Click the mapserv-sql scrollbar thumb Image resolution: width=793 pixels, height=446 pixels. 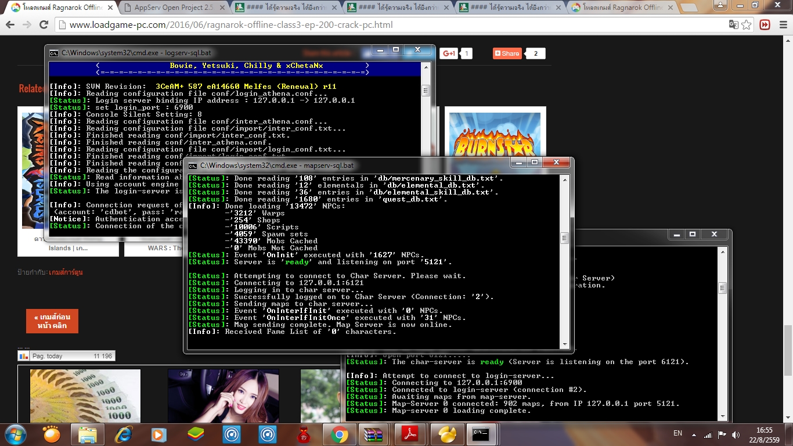(564, 238)
